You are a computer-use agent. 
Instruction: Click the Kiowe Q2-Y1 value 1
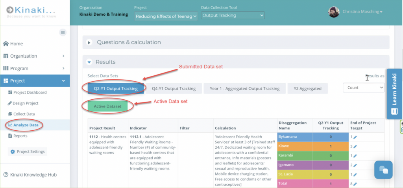(x=331, y=146)
